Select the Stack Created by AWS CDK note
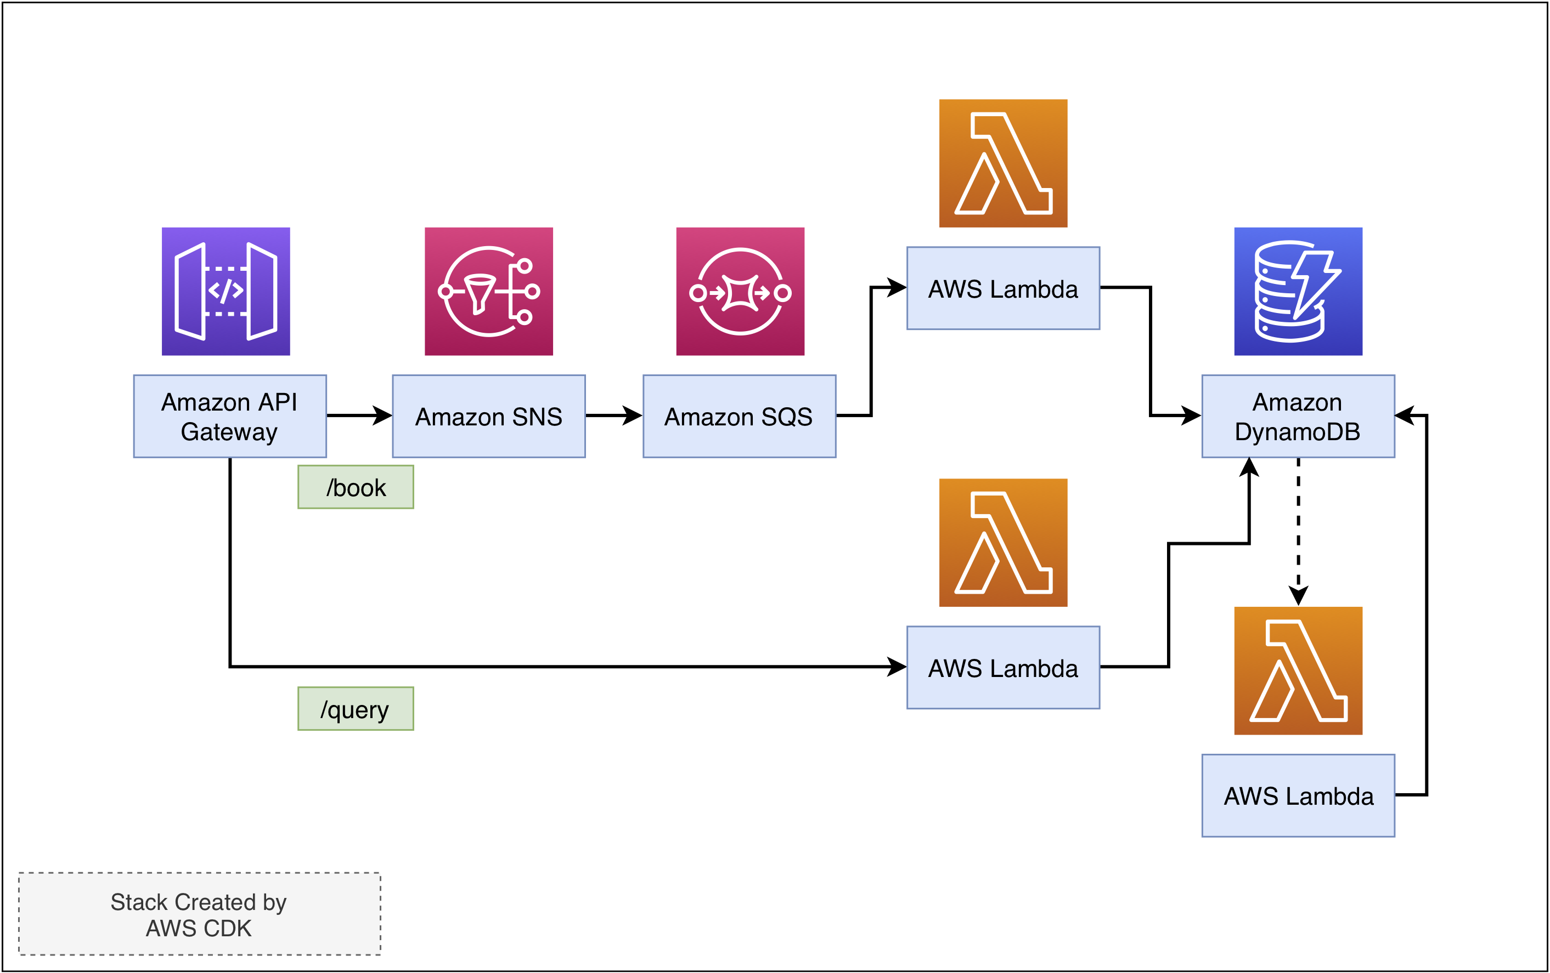 [200, 914]
